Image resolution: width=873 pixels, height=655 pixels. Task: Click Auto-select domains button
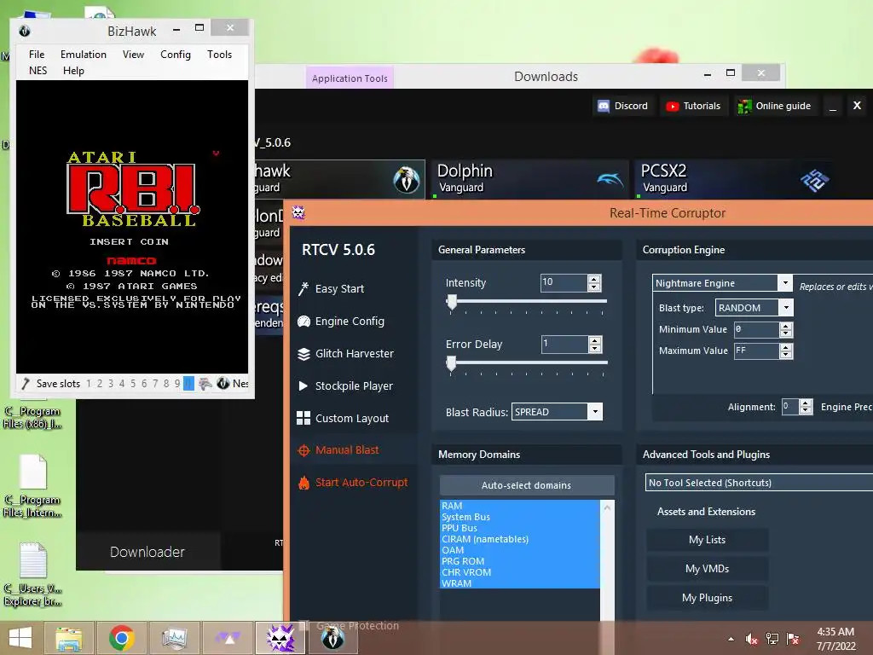[x=527, y=485]
